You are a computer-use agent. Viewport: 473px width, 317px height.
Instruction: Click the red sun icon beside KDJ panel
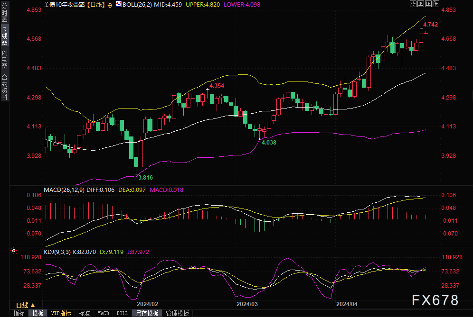14,251
